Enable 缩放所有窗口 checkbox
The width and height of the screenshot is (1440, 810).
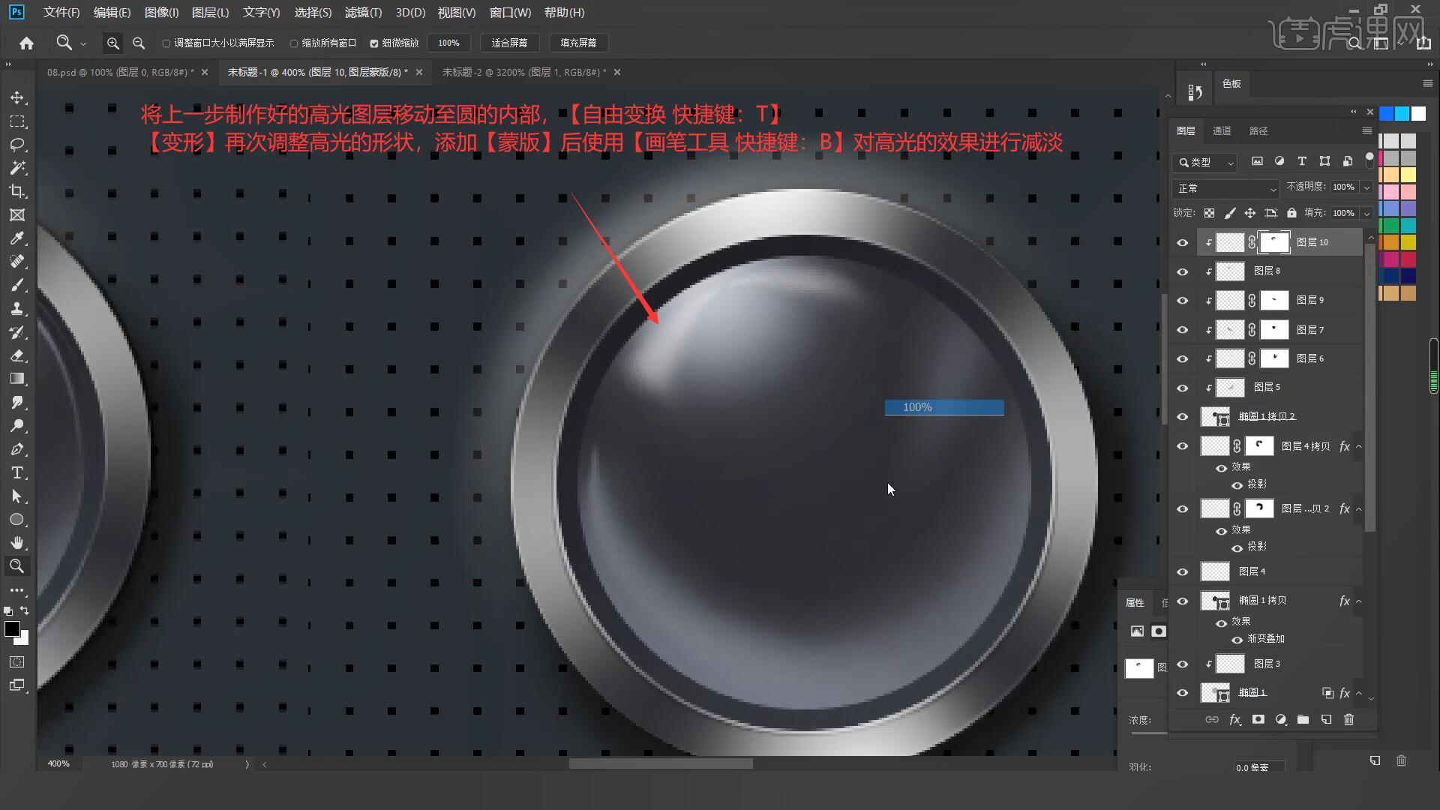tap(294, 43)
